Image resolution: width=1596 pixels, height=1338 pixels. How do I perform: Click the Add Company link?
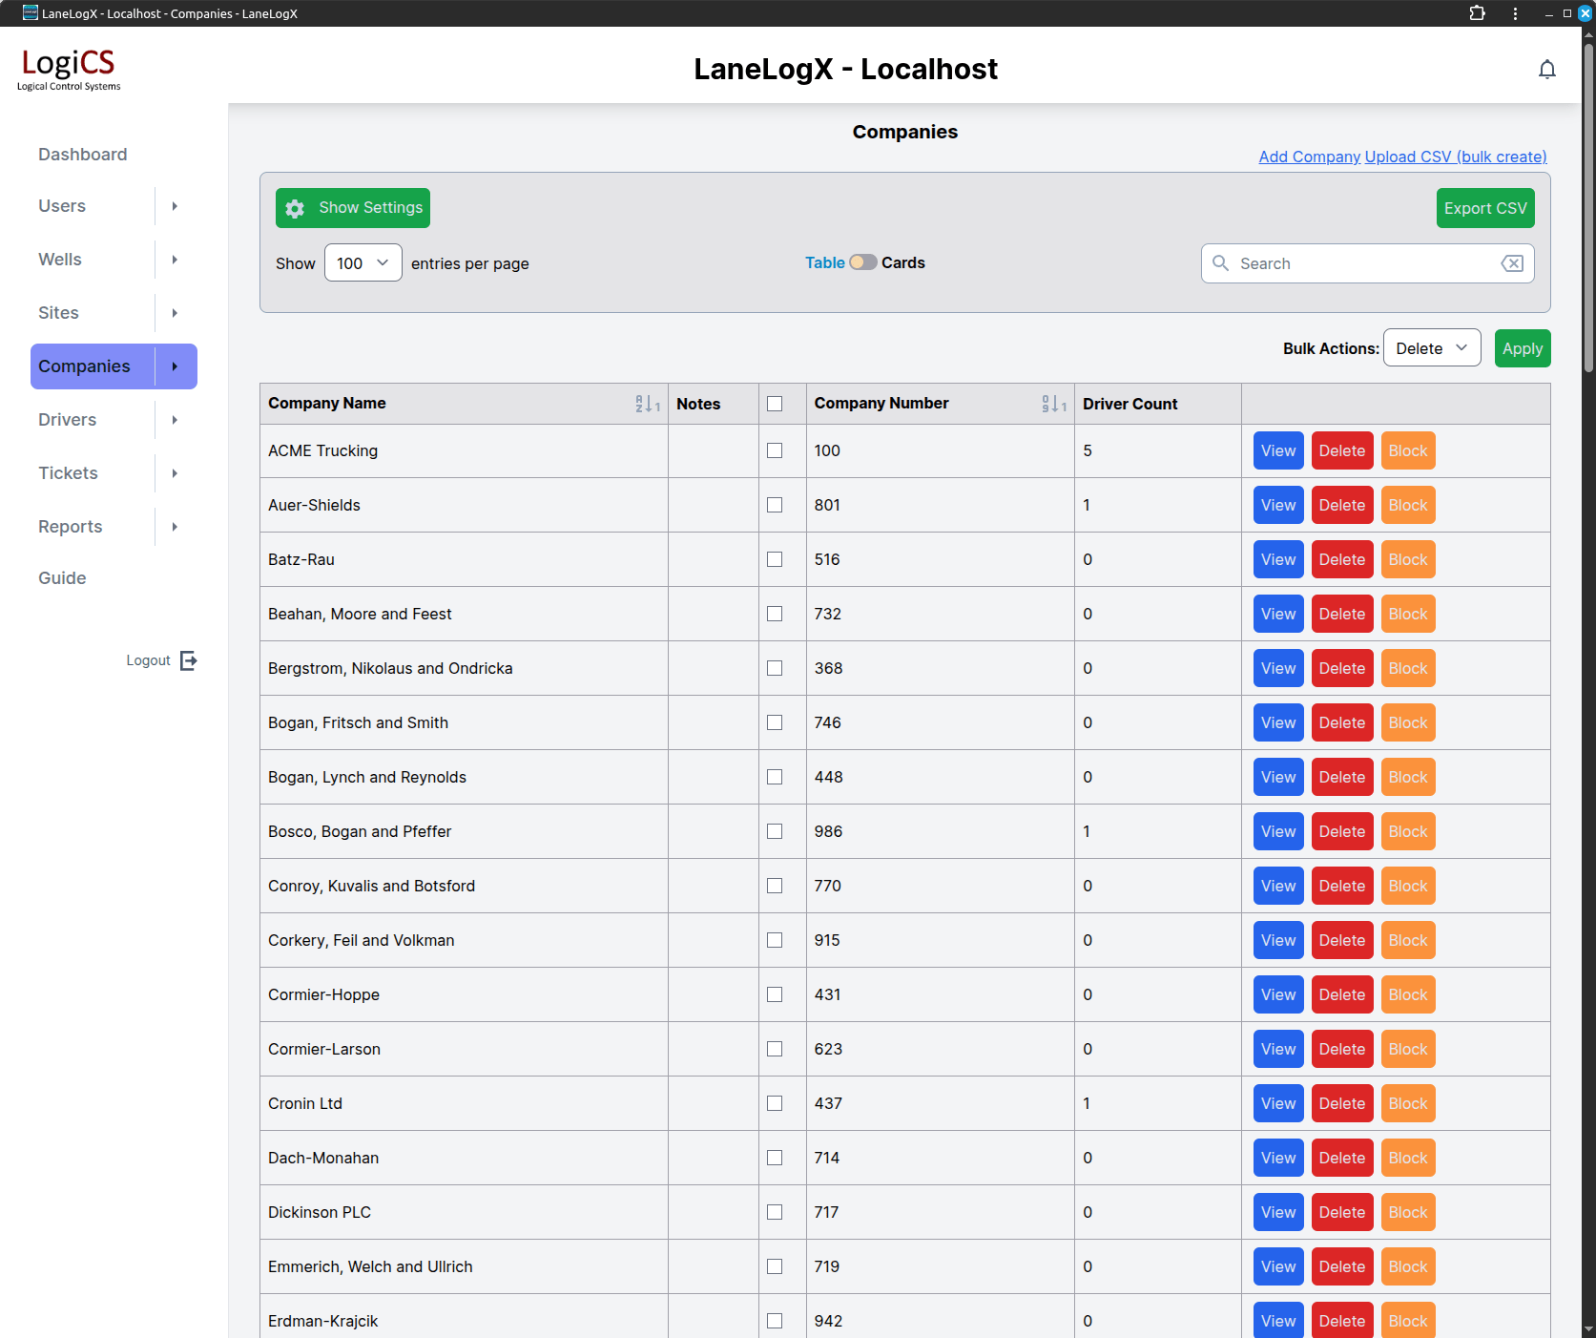click(x=1309, y=157)
